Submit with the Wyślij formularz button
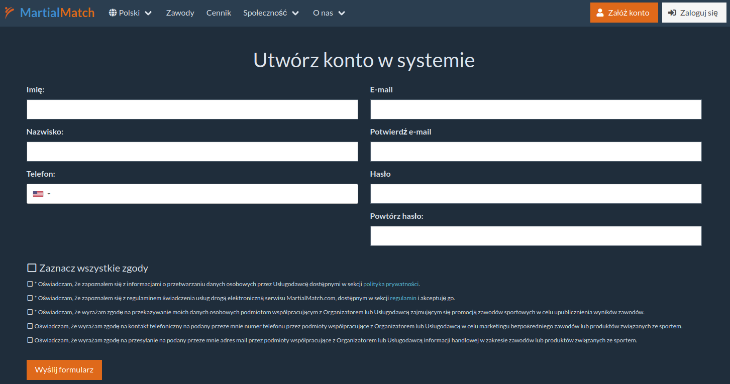 pos(64,370)
